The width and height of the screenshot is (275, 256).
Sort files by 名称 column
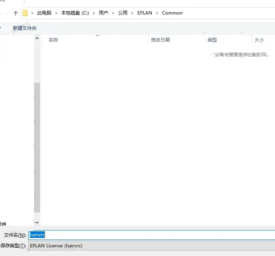(53, 40)
